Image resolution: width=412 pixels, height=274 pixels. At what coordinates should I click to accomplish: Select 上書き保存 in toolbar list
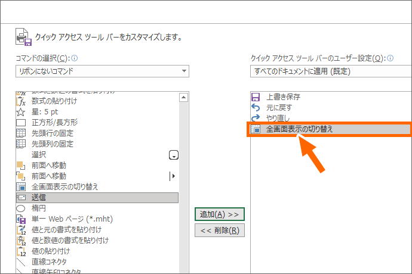[x=283, y=97]
